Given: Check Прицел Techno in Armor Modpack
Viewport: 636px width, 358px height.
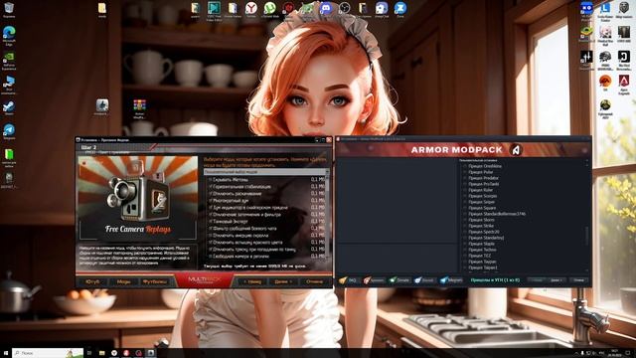Looking at the screenshot, I should [465, 250].
